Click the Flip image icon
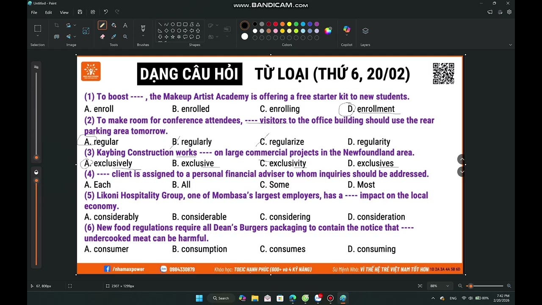 pyautogui.click(x=68, y=37)
